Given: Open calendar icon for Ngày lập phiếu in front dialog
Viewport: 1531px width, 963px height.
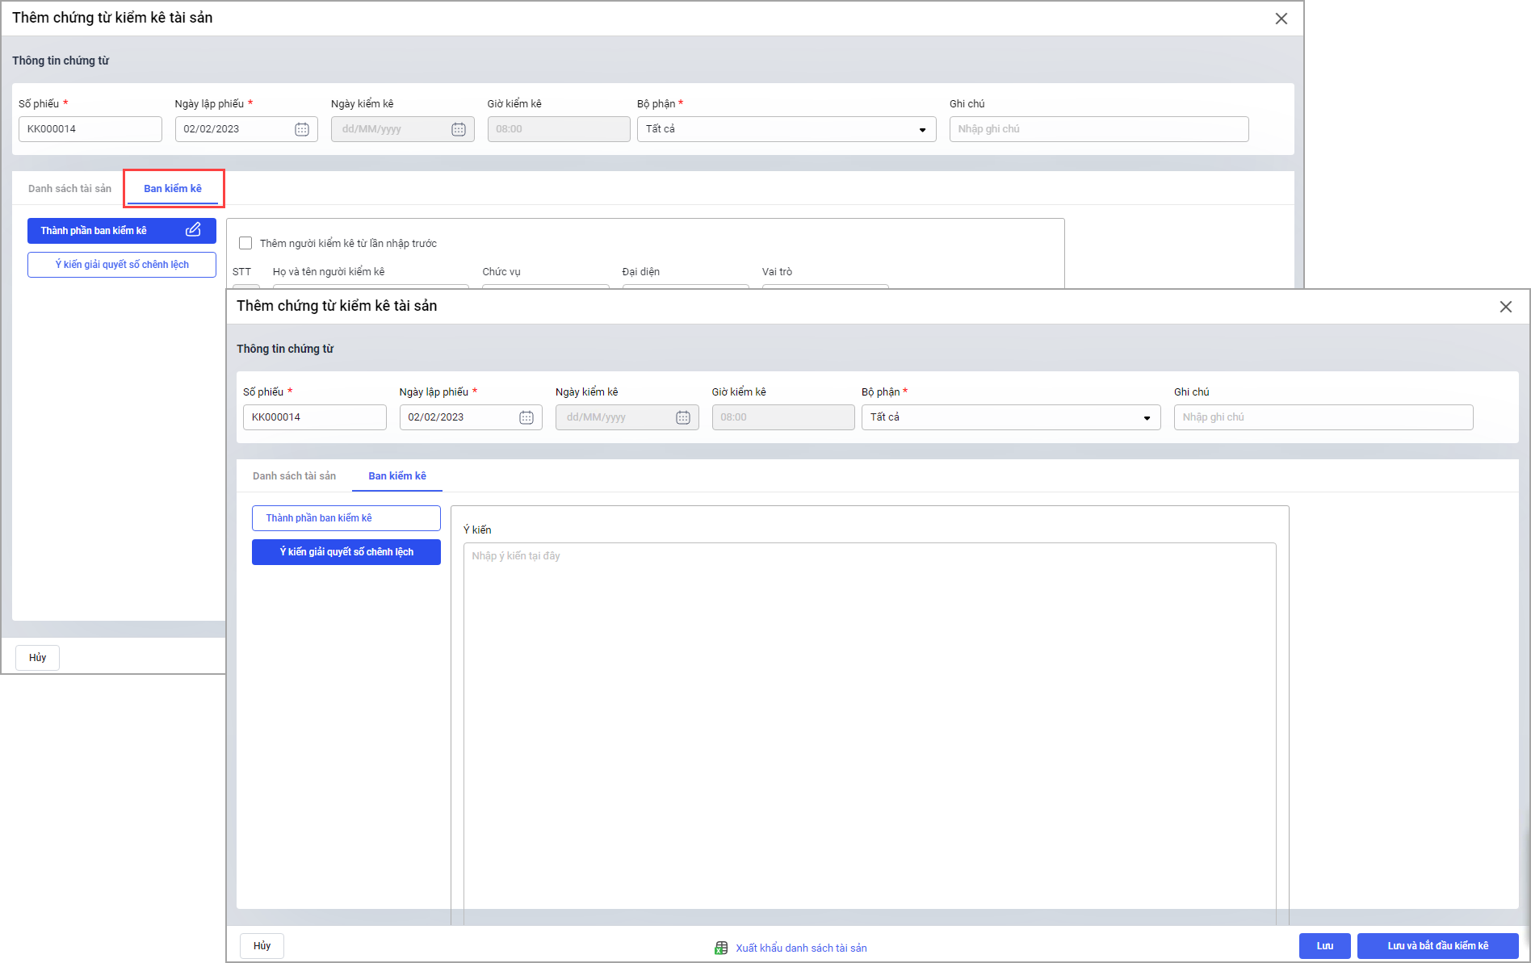Looking at the screenshot, I should tap(526, 417).
